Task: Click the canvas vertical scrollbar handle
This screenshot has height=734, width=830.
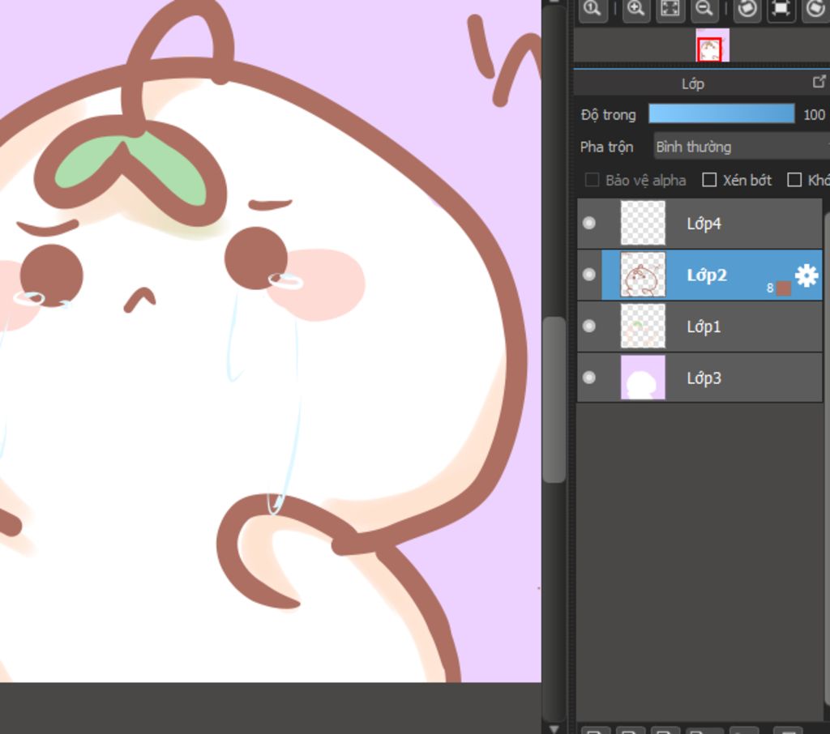Action: coord(554,400)
